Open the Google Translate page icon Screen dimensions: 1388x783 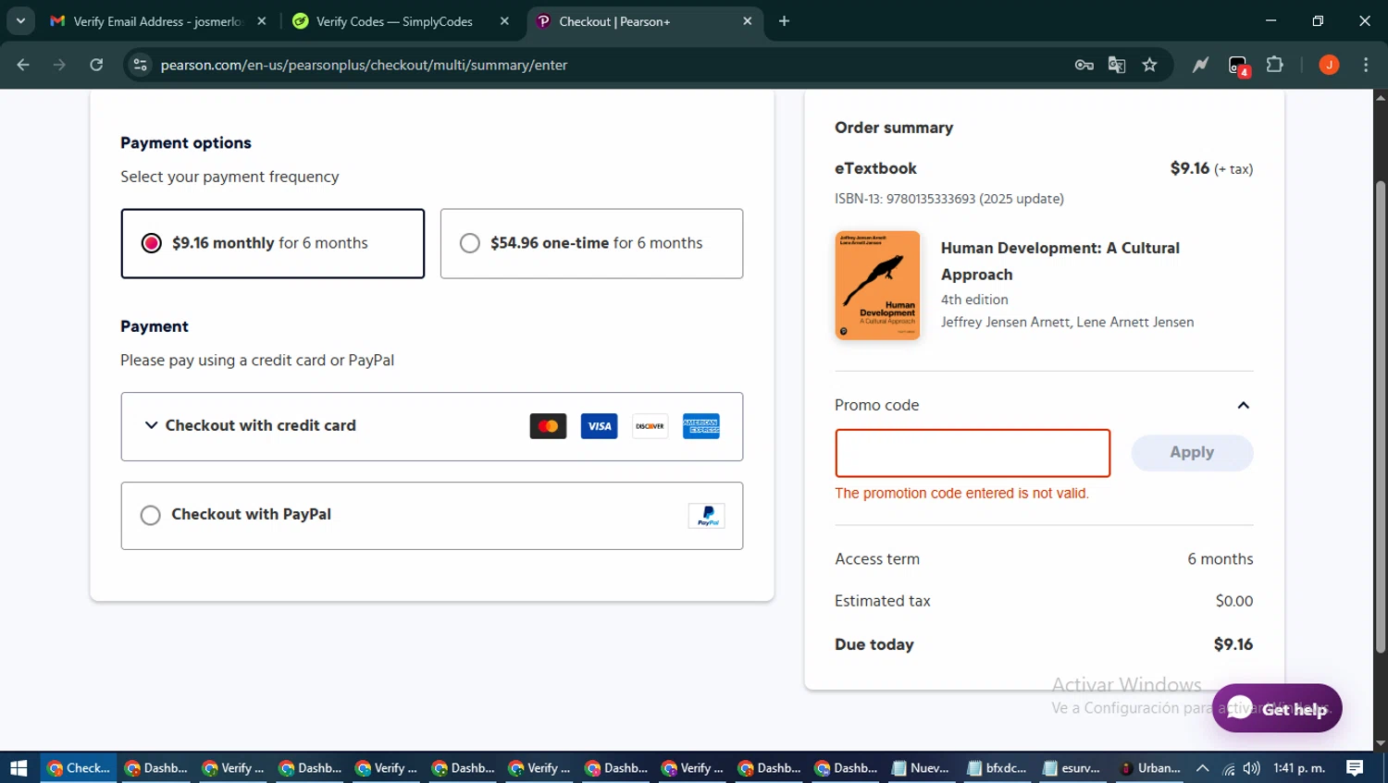tap(1117, 65)
